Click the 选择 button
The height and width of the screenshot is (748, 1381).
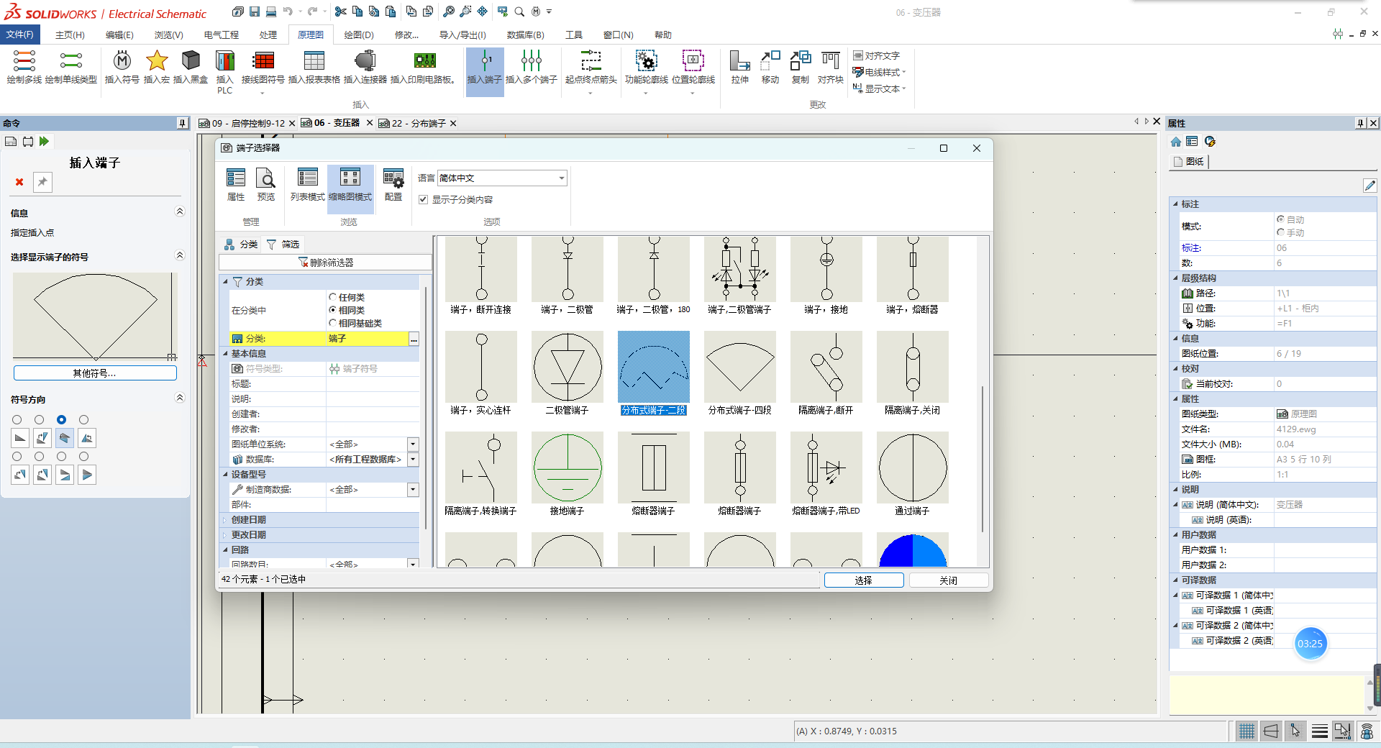863,580
